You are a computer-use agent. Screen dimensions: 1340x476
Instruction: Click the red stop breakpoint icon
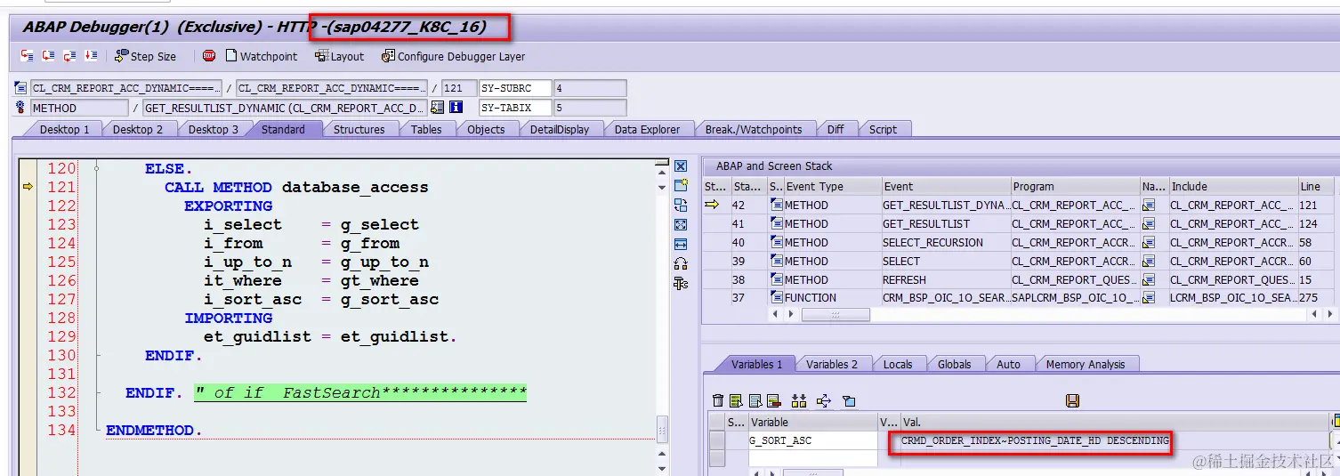click(209, 56)
